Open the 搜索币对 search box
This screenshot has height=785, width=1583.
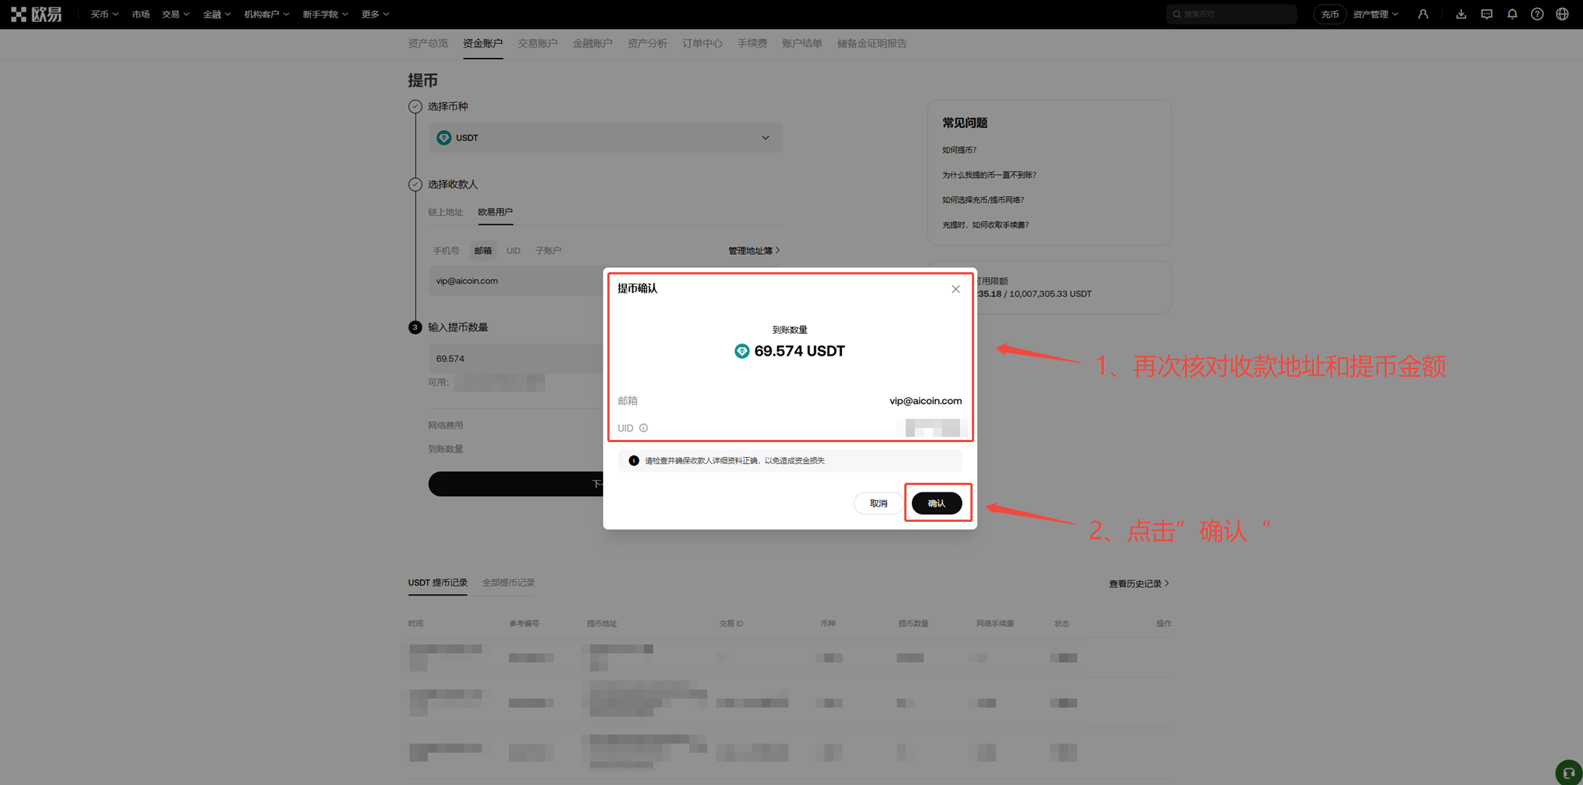(x=1230, y=14)
